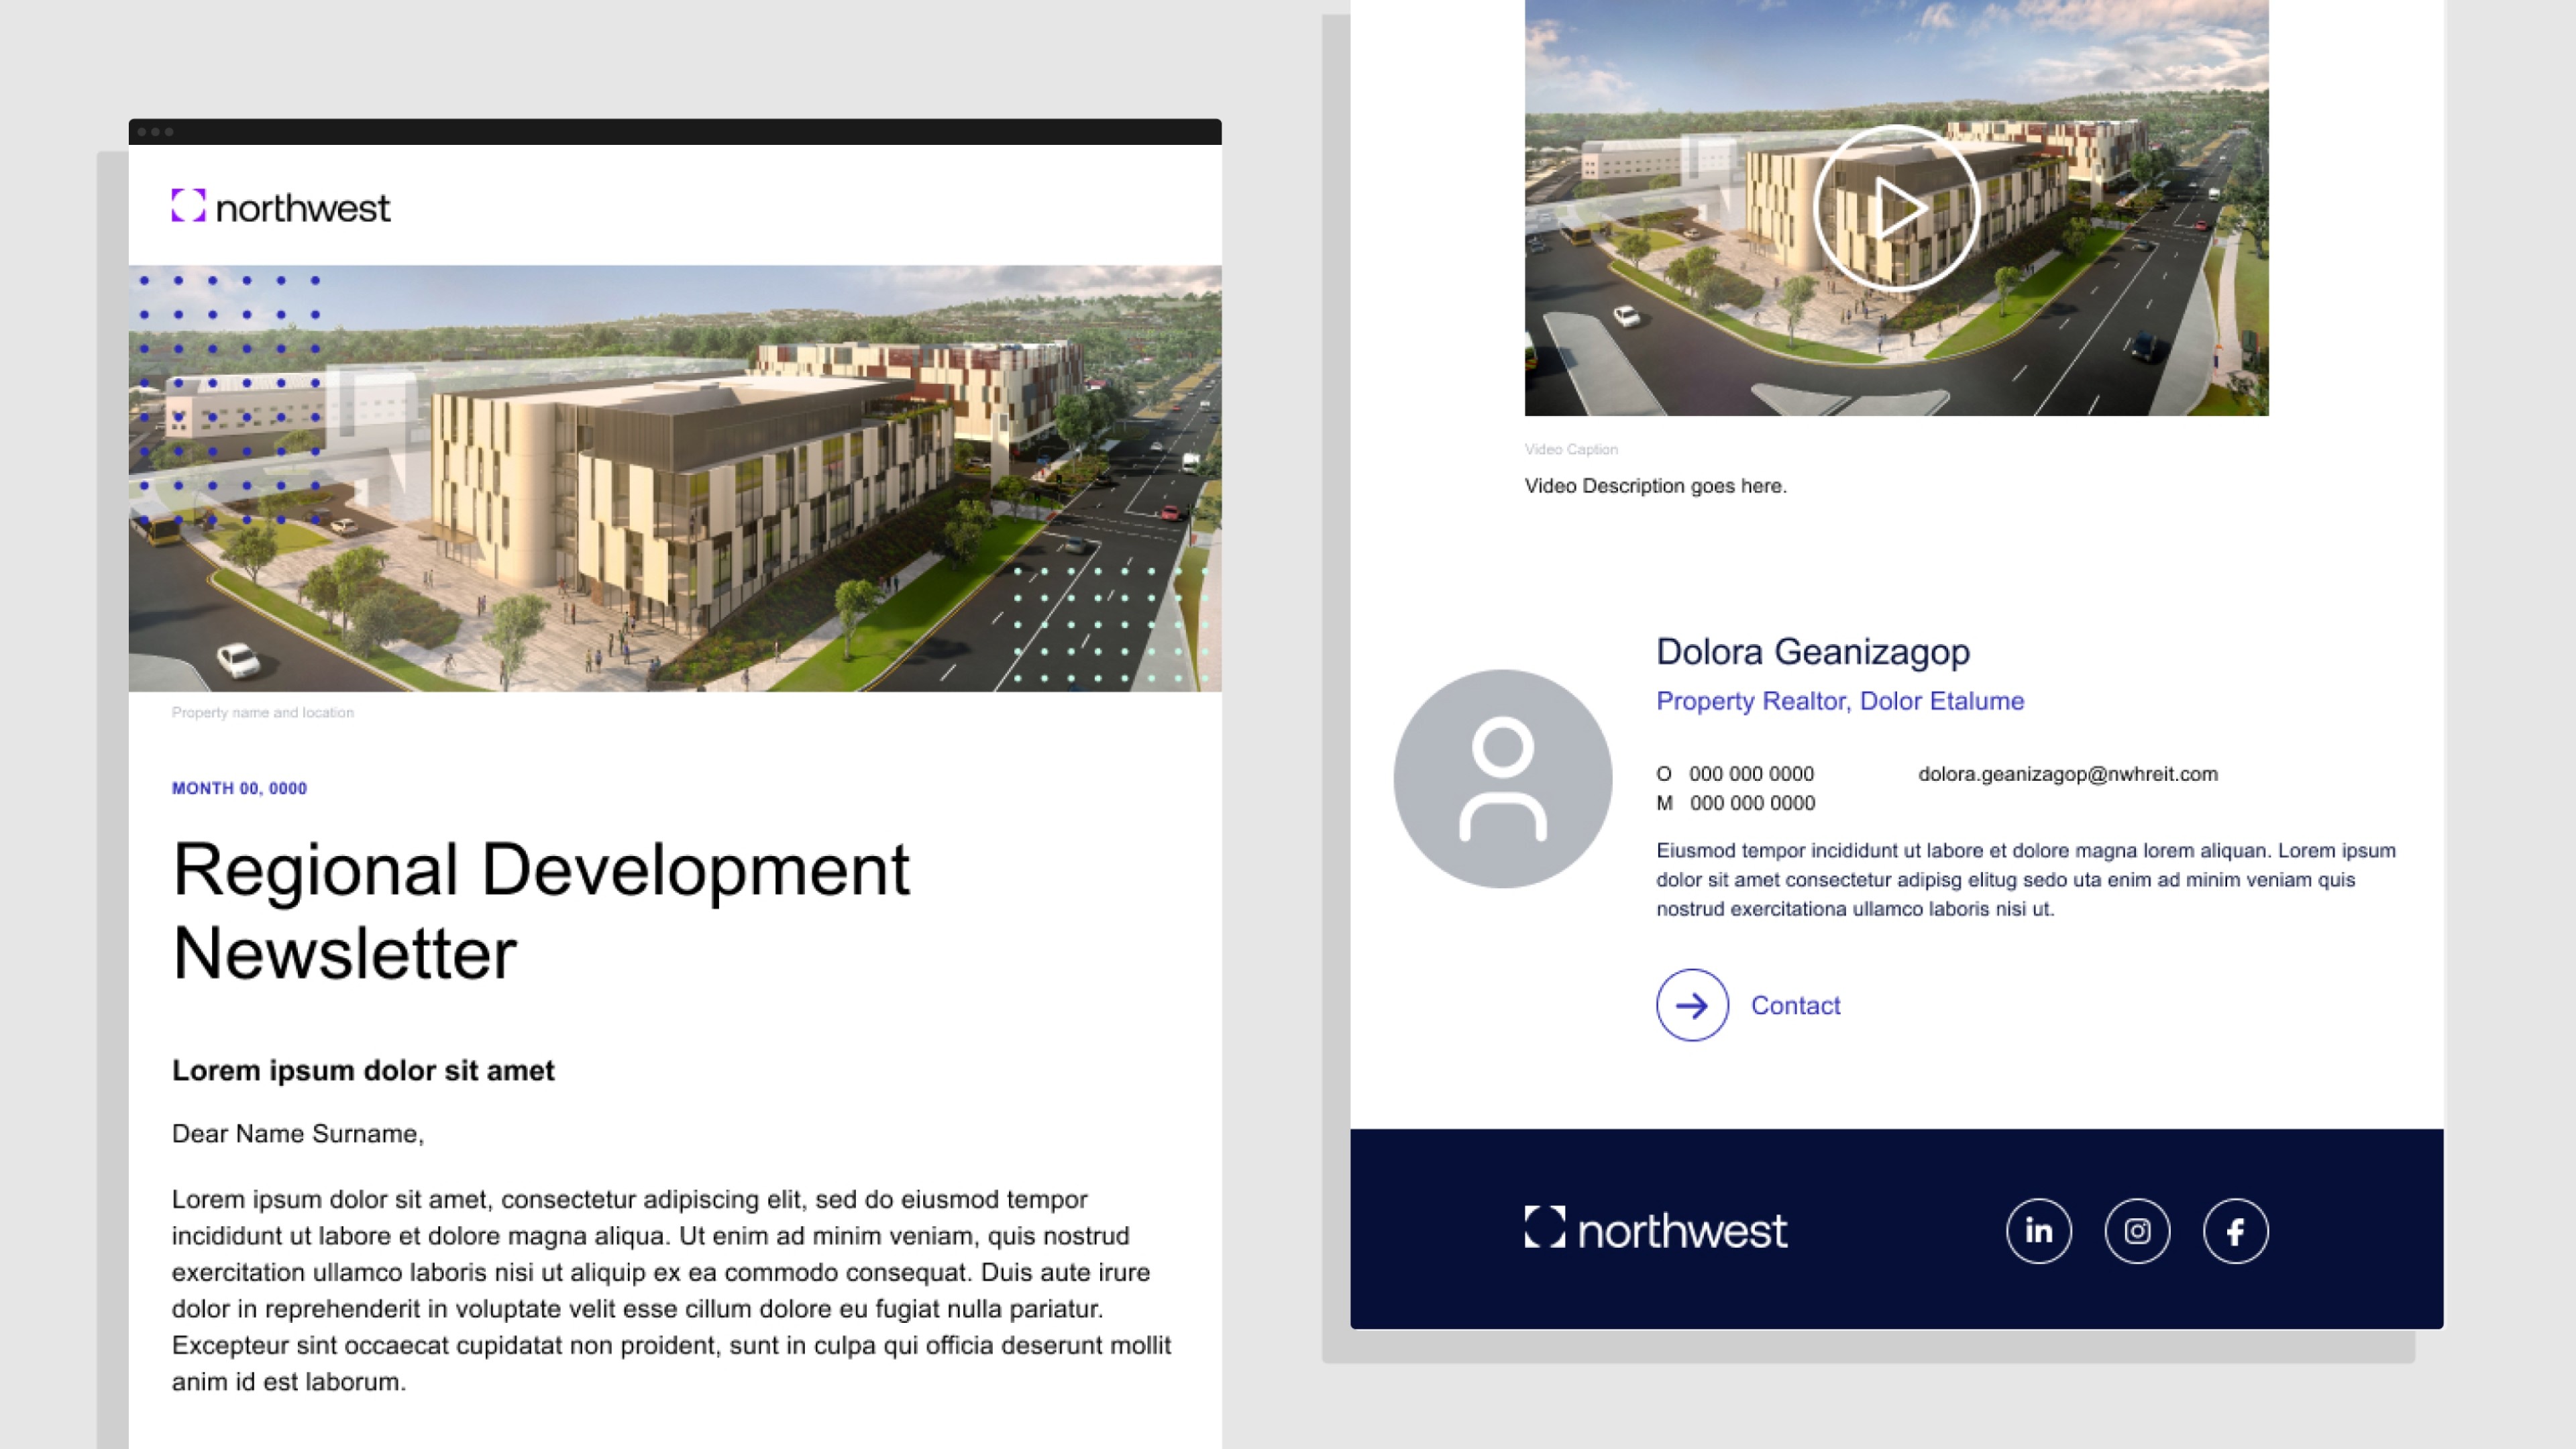Screen dimensions: 2576x1449
Task: Open the Instagram social icon
Action: coord(2137,1231)
